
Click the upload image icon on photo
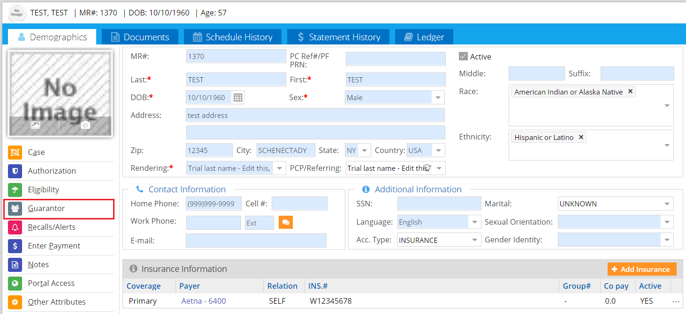tap(35, 125)
